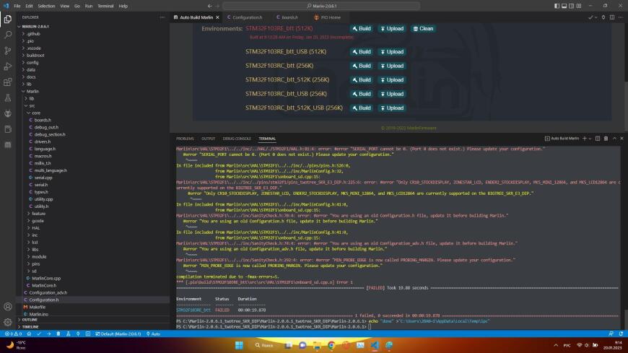Viewport: 628px width, 353px height.
Task: Expand the buildroot folder
Action: click(94, 56)
